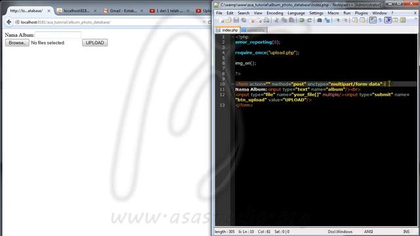
Task: Open the Encoding menu
Action: coord(275,13)
